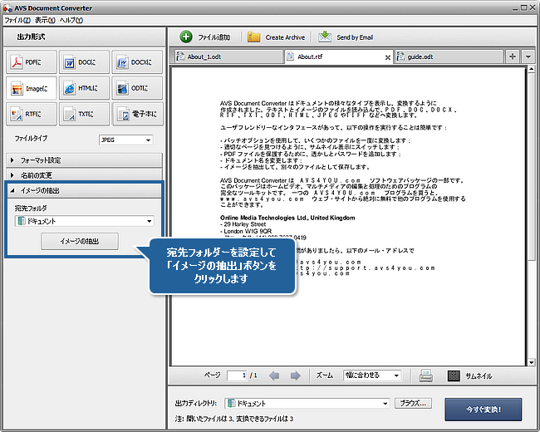This screenshot has width=540, height=432.
Task: Collapse the イメージの抽出 section
Action: pos(84,190)
